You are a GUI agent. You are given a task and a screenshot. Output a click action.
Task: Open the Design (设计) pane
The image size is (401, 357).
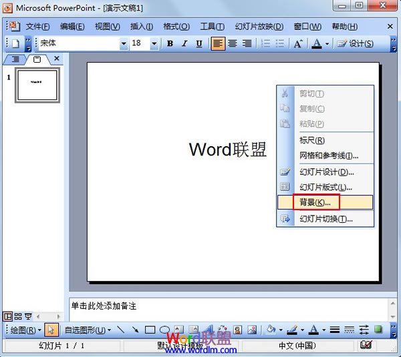(356, 43)
